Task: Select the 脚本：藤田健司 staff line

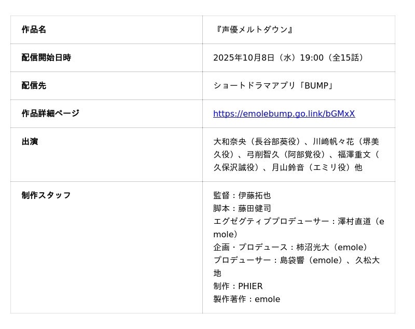Action: 242,208
